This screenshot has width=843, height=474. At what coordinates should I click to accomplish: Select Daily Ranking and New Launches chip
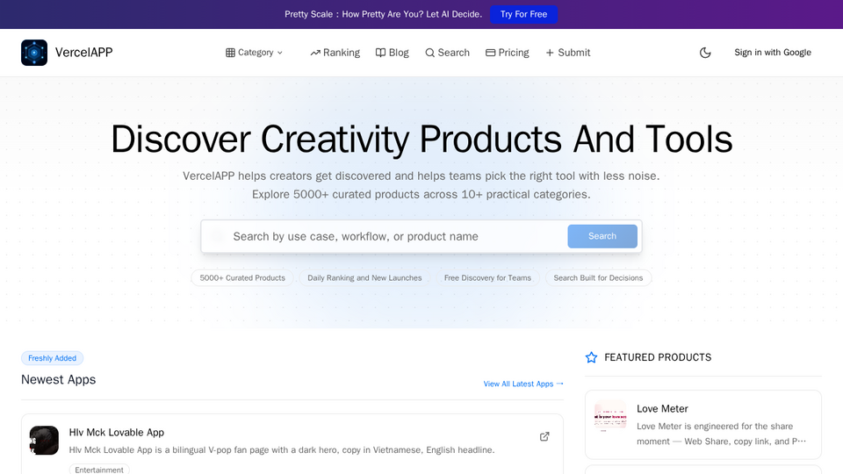click(x=364, y=278)
